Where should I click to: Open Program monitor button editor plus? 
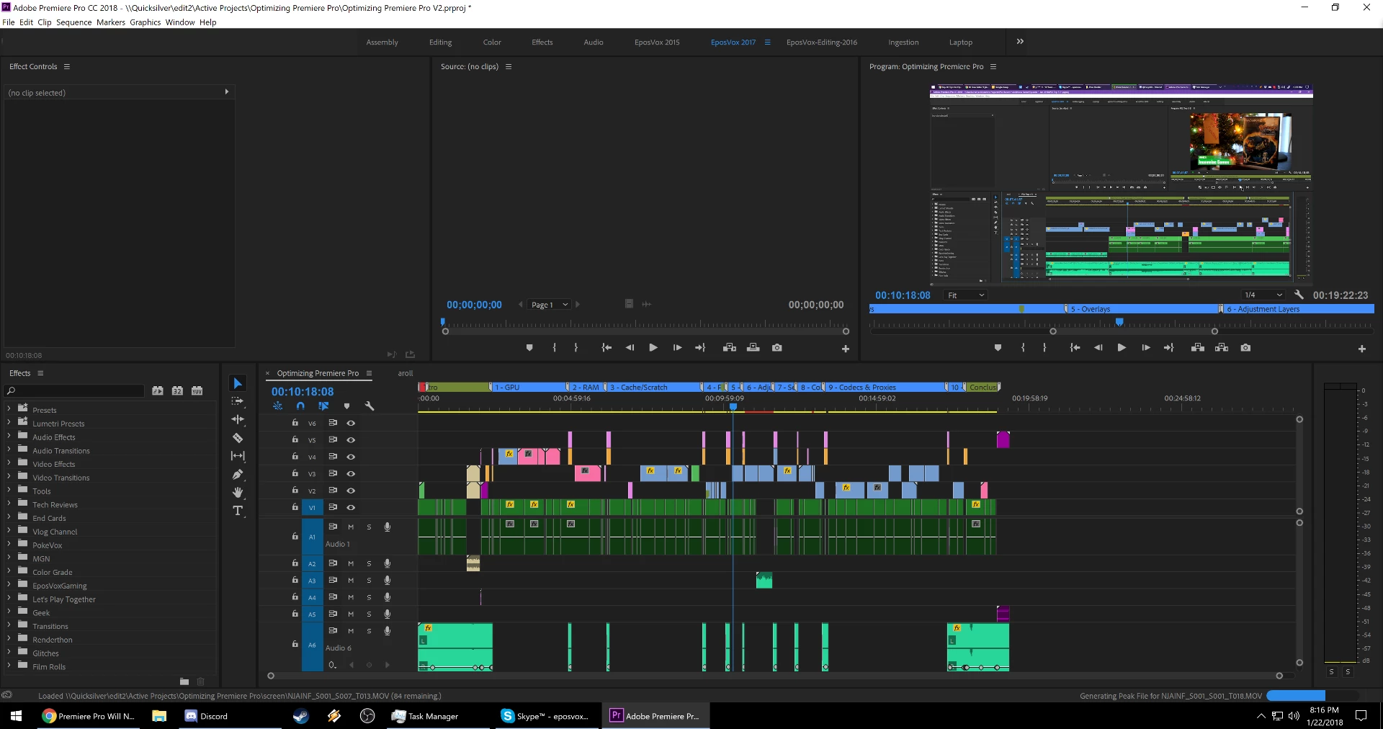click(x=1362, y=349)
